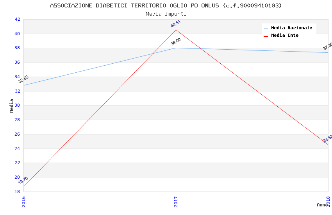Click the blue Media Nazionale legend swatch
332x215 pixels.
pyautogui.click(x=266, y=29)
